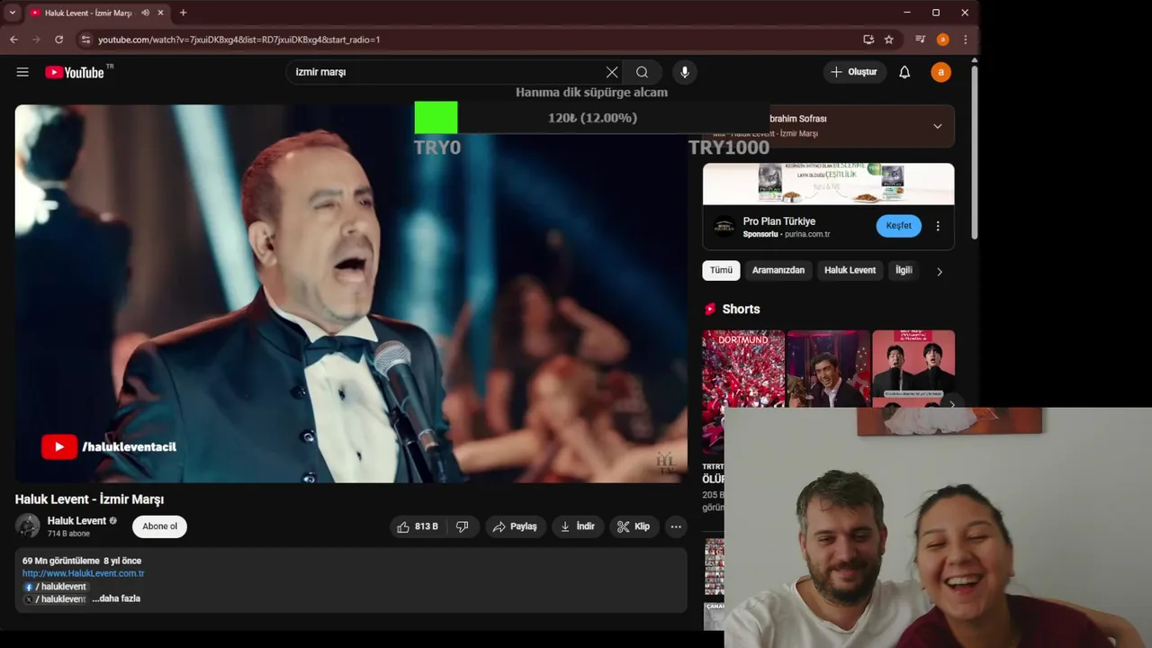
Task: Open the Shorts thumbnail with two men
Action: click(913, 369)
